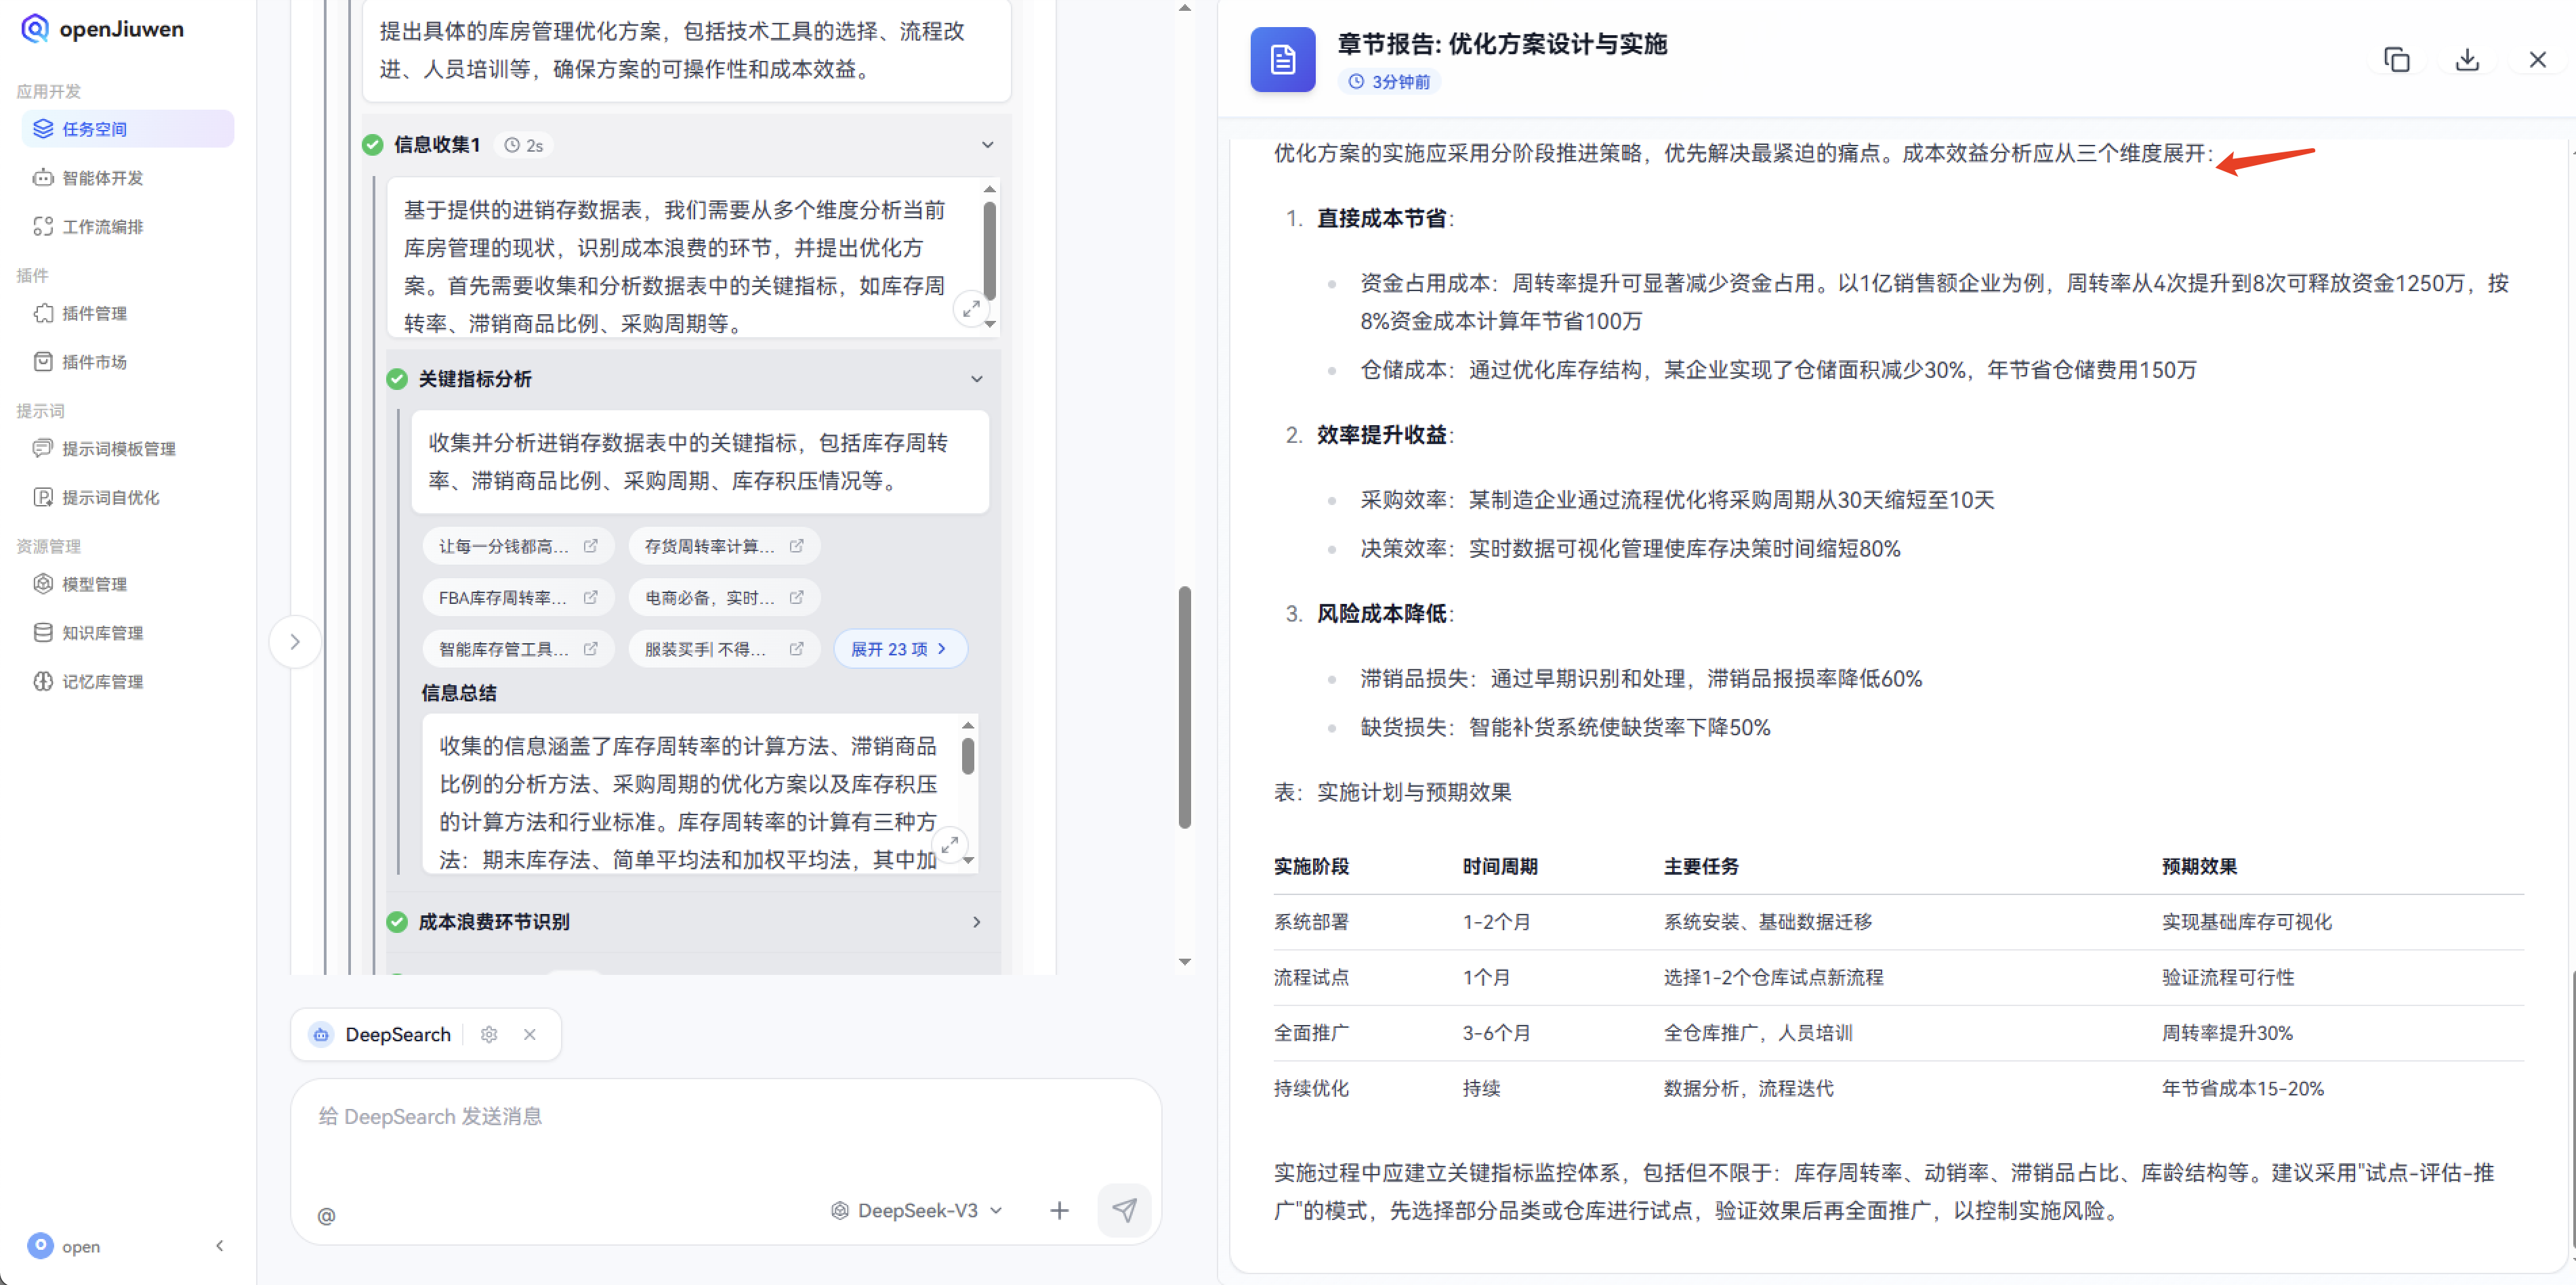Open DeepSearch agent settings gear
2576x1285 pixels.
(x=489, y=1034)
